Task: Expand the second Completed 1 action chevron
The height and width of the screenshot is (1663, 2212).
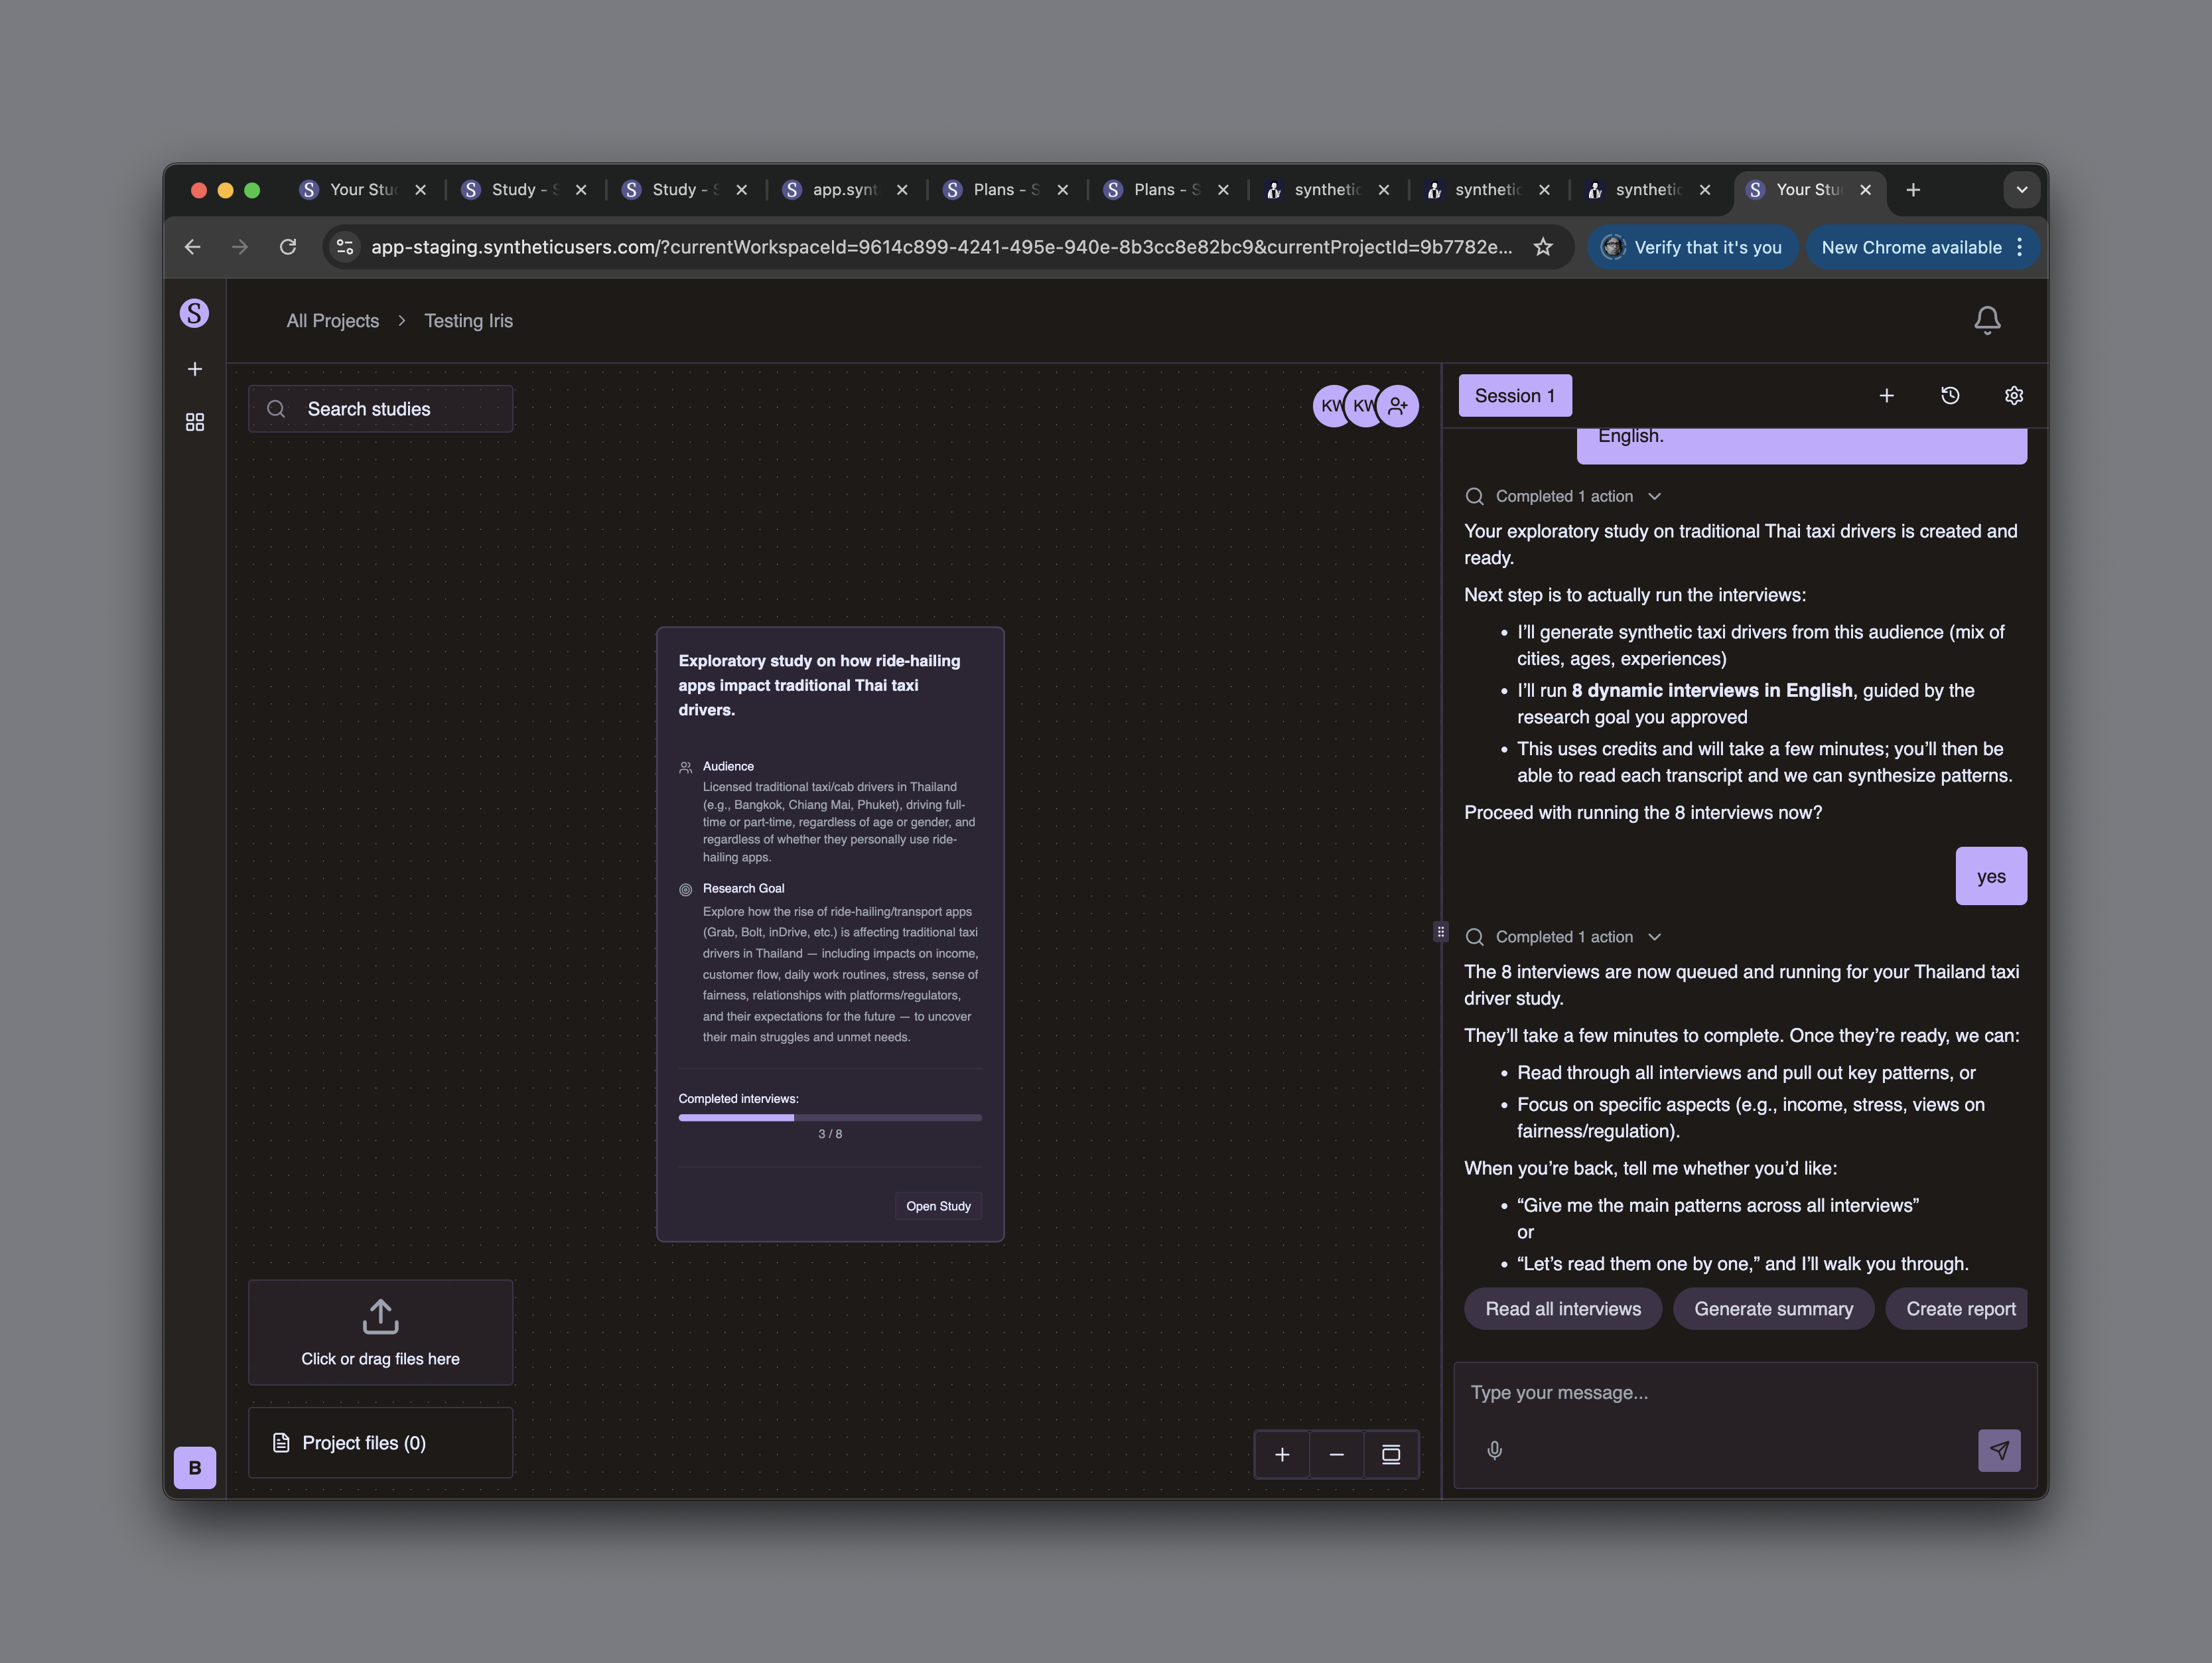Action: 1654,937
